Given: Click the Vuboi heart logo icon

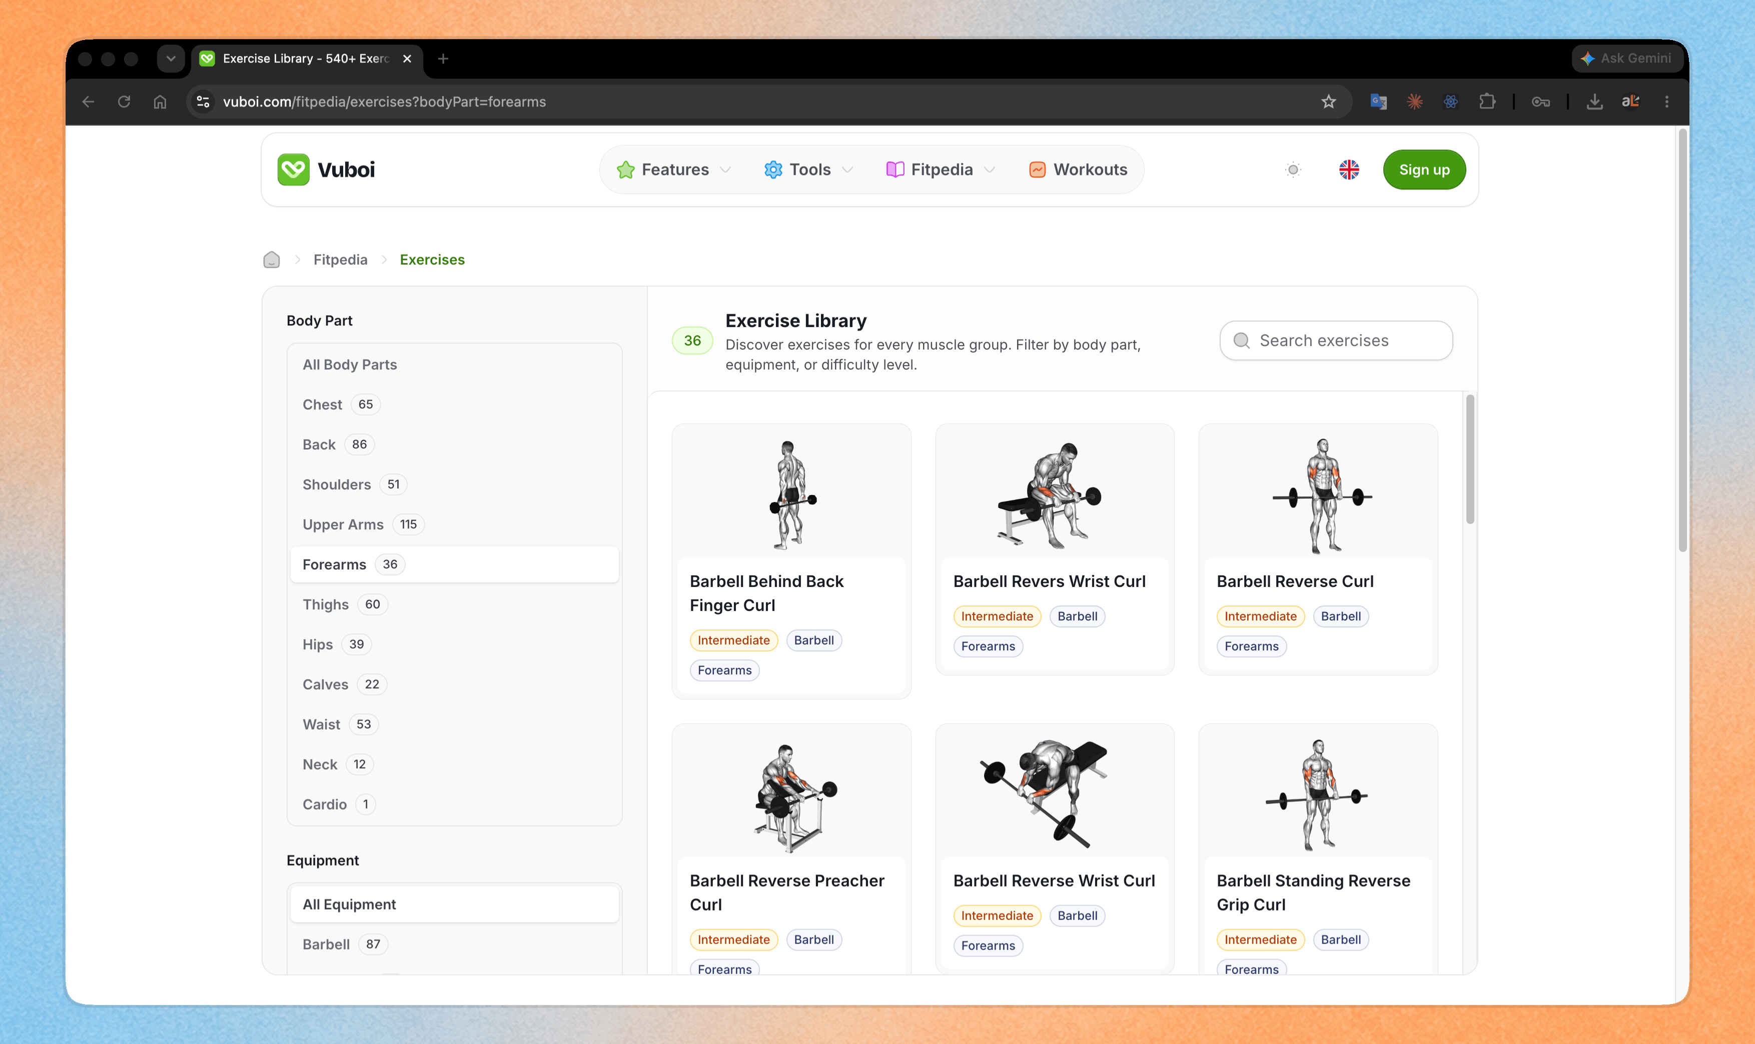Looking at the screenshot, I should (x=293, y=169).
